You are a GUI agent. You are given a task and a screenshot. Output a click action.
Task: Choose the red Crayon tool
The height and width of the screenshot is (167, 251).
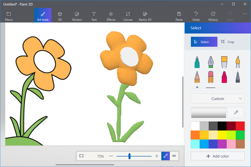(224, 77)
